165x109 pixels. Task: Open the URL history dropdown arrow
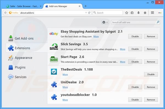86,13
